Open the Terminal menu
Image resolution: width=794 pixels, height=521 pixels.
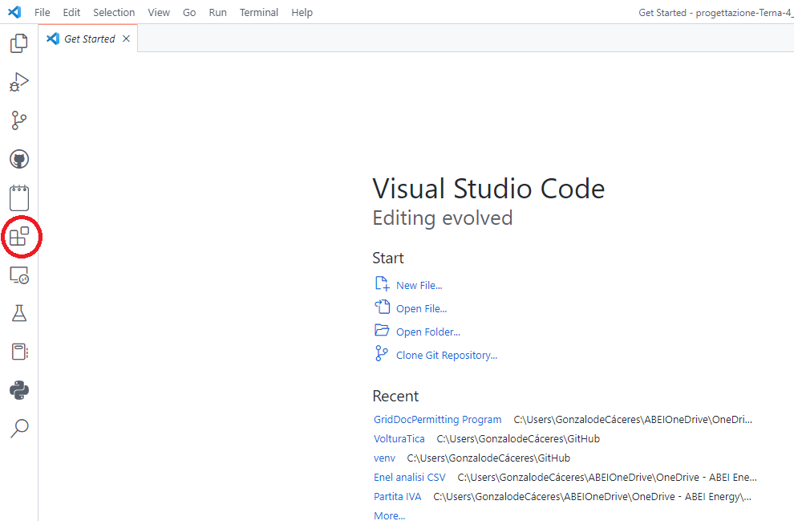pos(258,12)
